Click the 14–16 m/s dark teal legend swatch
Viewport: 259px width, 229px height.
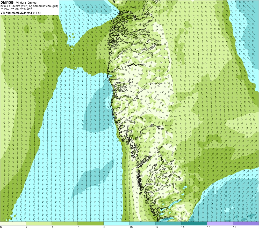[x=194, y=224]
